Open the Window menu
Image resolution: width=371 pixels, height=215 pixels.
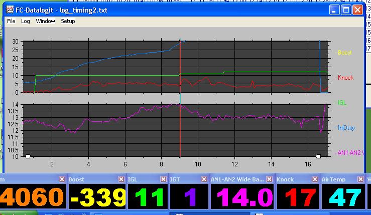pyautogui.click(x=45, y=22)
